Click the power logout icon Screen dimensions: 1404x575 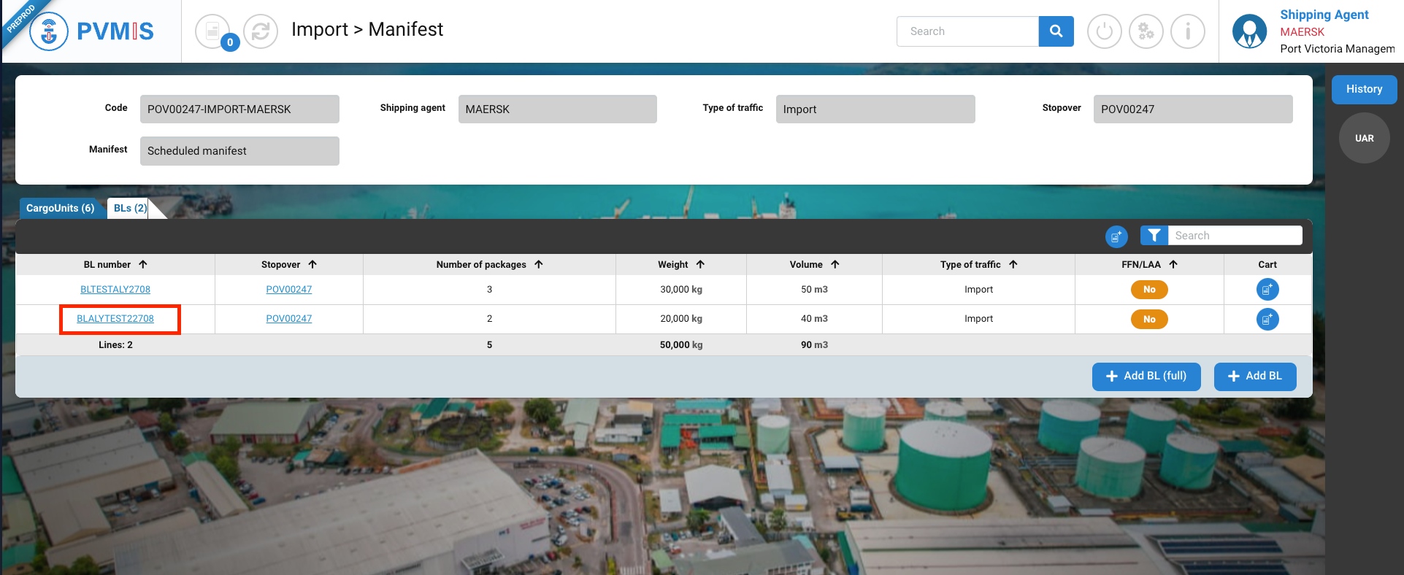[x=1104, y=31]
